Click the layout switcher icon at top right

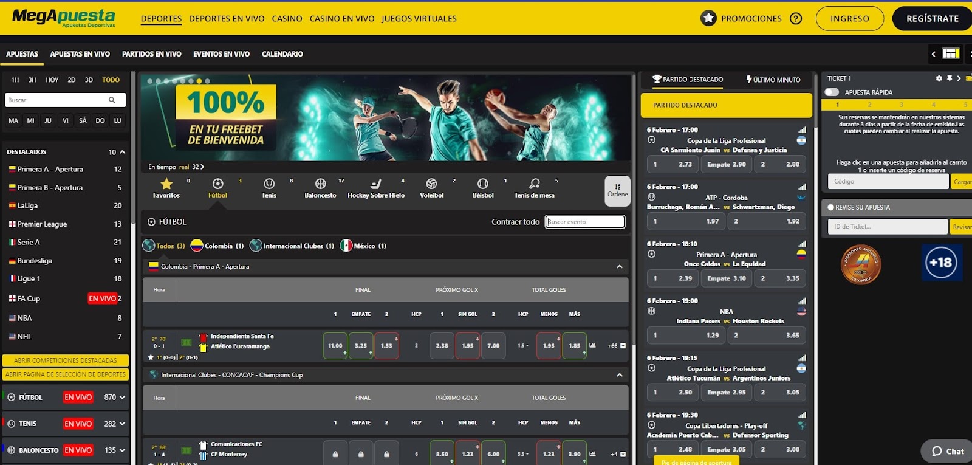(x=951, y=53)
